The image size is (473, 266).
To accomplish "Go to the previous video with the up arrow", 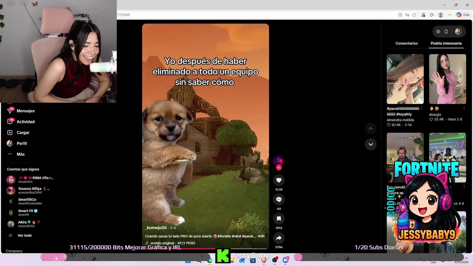I will click(x=371, y=129).
